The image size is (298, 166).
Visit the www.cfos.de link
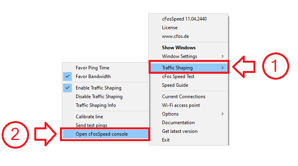175,36
